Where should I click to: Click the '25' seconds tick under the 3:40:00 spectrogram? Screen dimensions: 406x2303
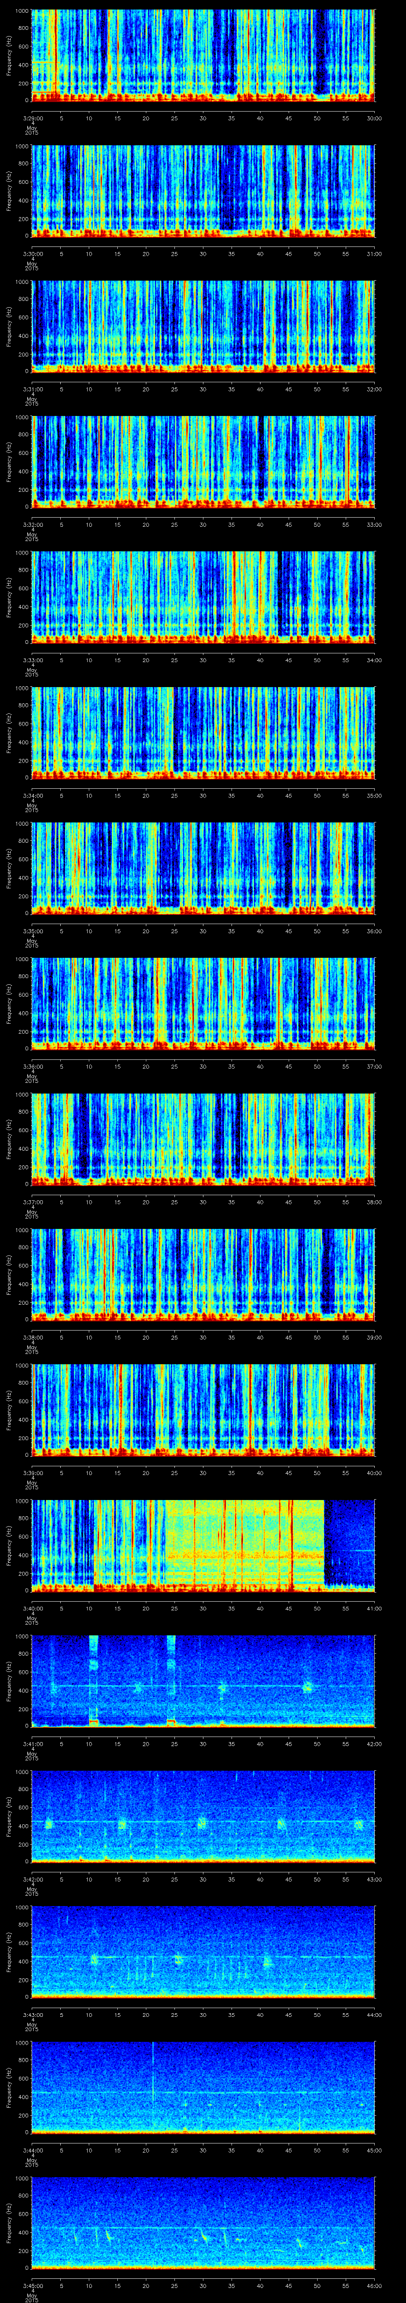[175, 1608]
